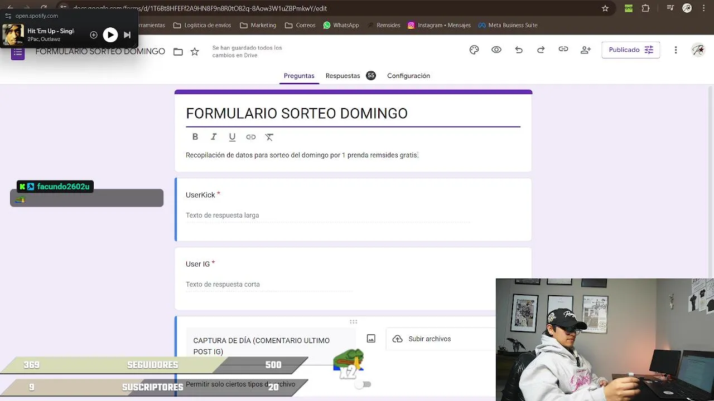
Task: Add collaborators to the form
Action: point(586,50)
